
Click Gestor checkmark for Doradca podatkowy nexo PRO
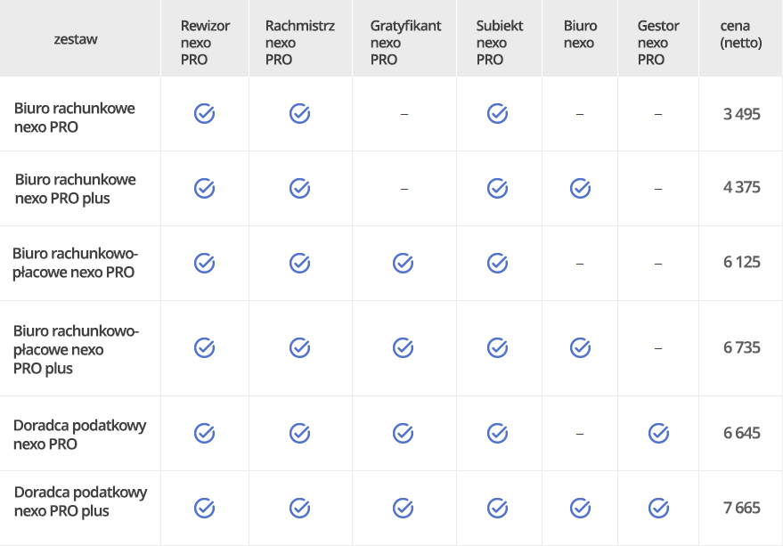click(658, 433)
